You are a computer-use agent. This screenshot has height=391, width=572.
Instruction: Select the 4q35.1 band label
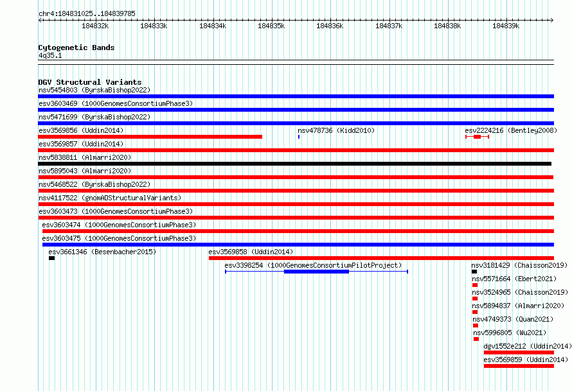point(50,55)
